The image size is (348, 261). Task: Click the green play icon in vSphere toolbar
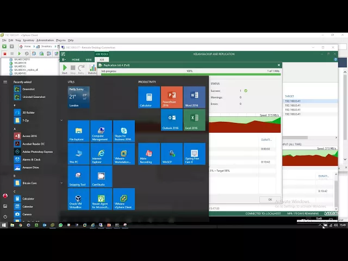20,53
